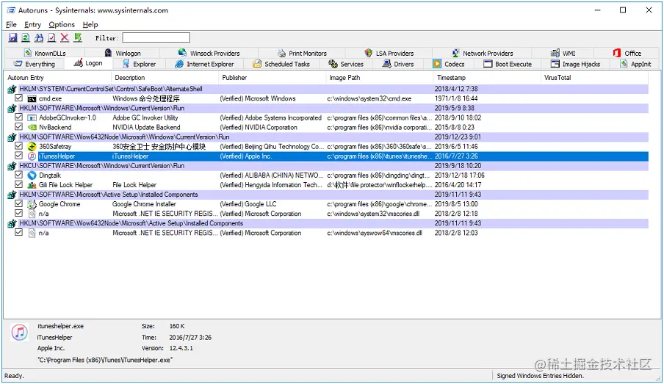Uncheck the 360Safetray entry checkbox
664x384 pixels.
pos(18,146)
